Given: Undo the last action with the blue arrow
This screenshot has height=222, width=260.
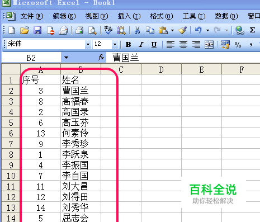Looking at the screenshot, I should 198,30.
